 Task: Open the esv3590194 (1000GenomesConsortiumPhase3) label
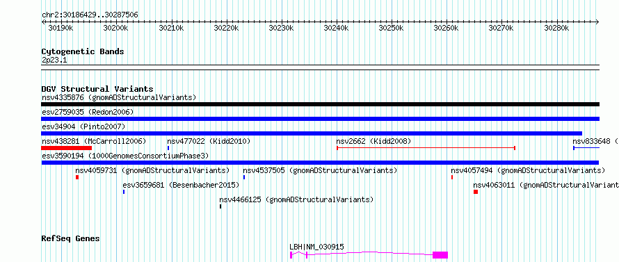pyautogui.click(x=125, y=156)
